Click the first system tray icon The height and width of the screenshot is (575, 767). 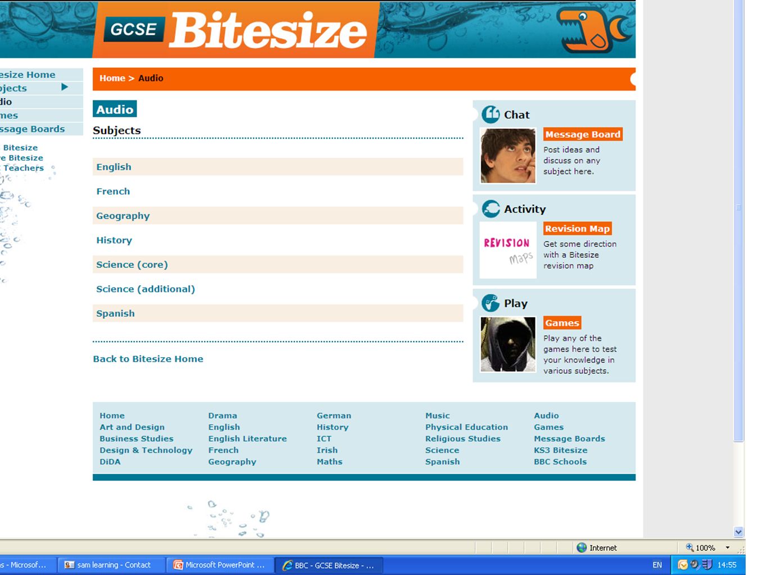(683, 565)
